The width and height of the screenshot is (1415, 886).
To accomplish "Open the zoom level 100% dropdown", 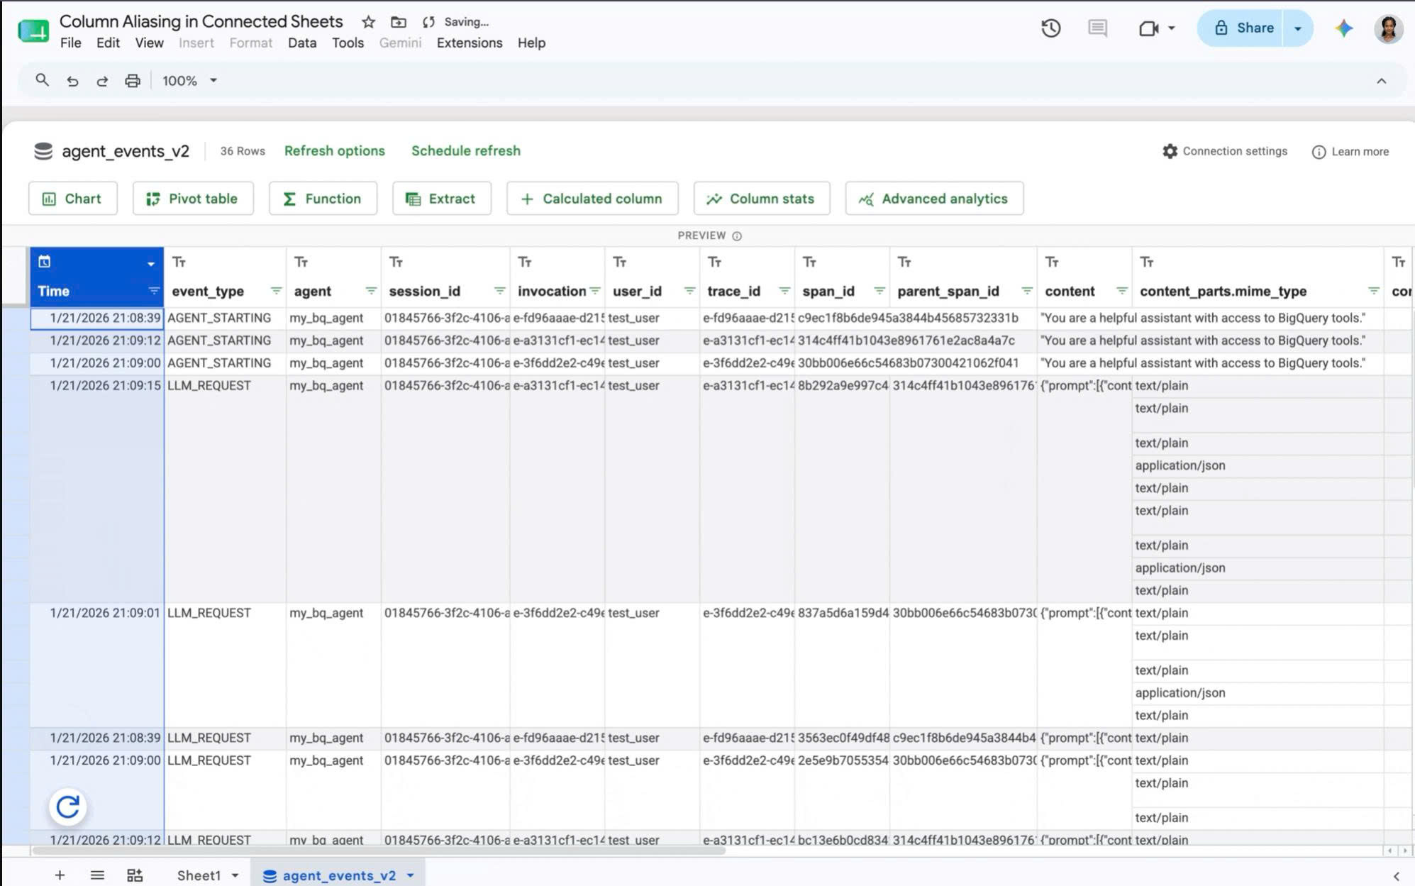I will click(x=189, y=81).
